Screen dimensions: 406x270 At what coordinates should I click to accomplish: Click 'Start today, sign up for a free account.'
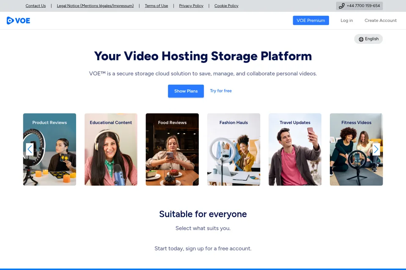click(x=203, y=248)
